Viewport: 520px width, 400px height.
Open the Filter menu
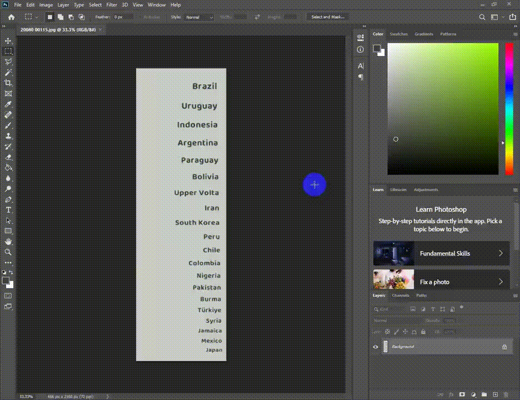pyautogui.click(x=112, y=5)
